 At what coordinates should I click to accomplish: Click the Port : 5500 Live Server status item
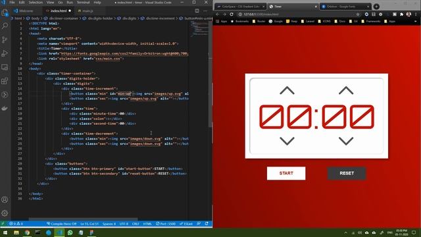[x=166, y=224]
